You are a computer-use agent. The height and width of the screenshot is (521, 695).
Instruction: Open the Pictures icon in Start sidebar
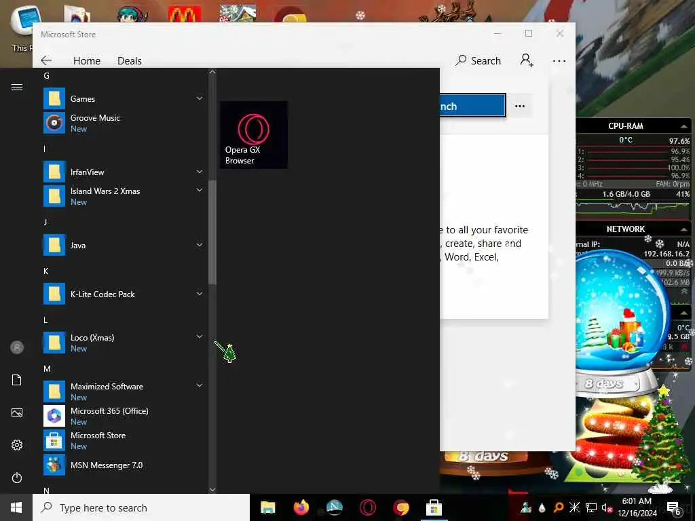pyautogui.click(x=17, y=412)
